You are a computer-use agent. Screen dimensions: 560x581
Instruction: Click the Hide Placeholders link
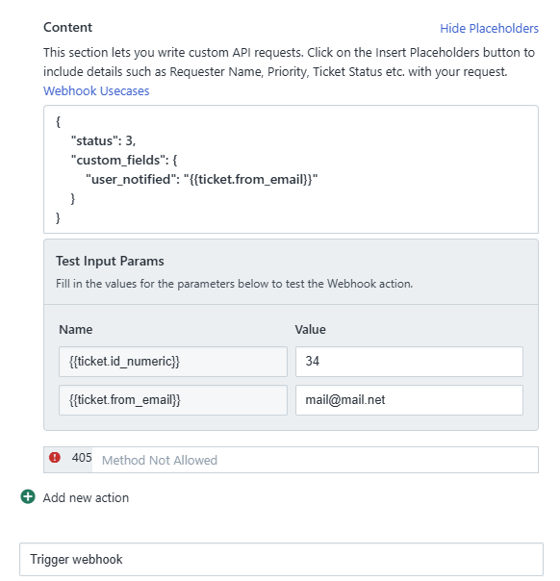coord(489,29)
